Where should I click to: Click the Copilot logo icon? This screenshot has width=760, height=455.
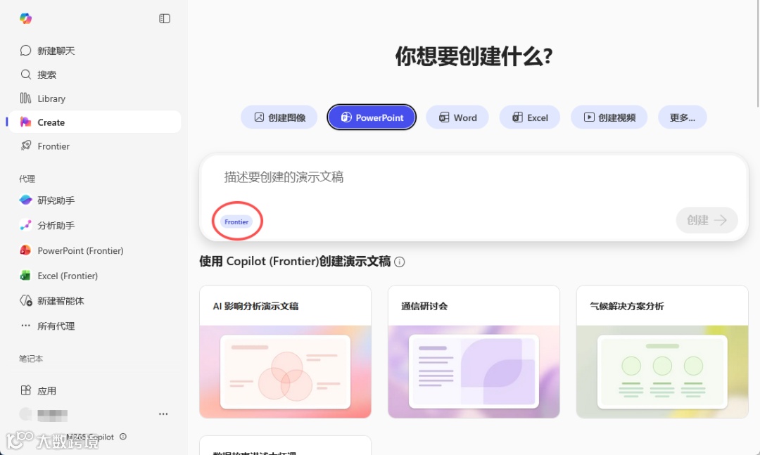26,18
